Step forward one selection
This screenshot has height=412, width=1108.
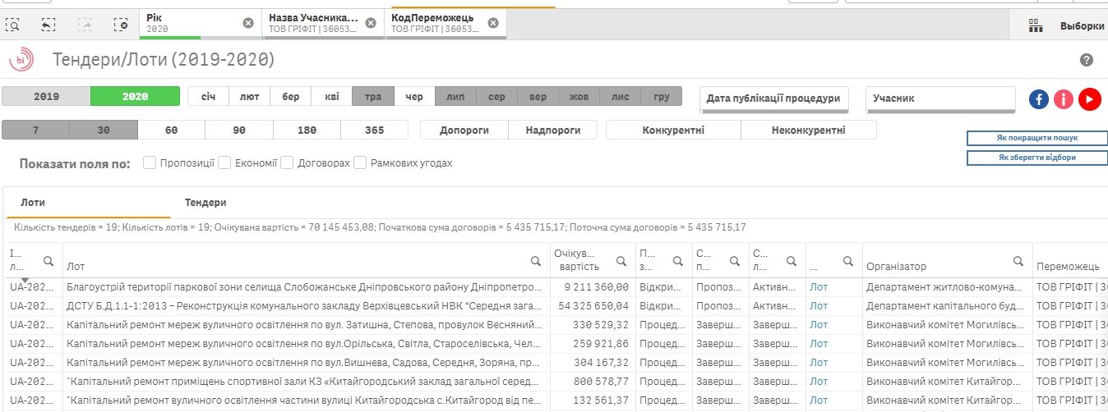pyautogui.click(x=85, y=25)
